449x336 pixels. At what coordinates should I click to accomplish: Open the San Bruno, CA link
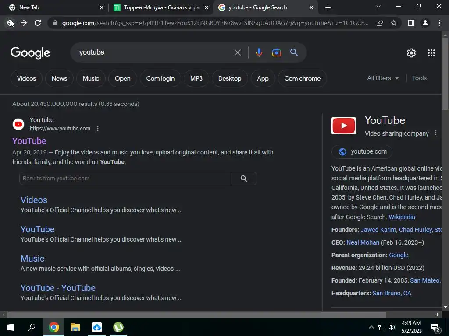(392, 294)
